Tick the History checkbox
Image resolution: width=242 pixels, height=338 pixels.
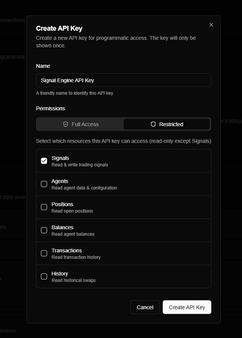(x=44, y=277)
